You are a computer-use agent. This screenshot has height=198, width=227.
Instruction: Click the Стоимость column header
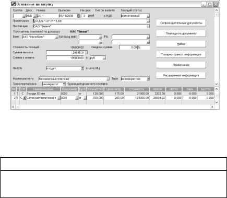click(x=137, y=89)
